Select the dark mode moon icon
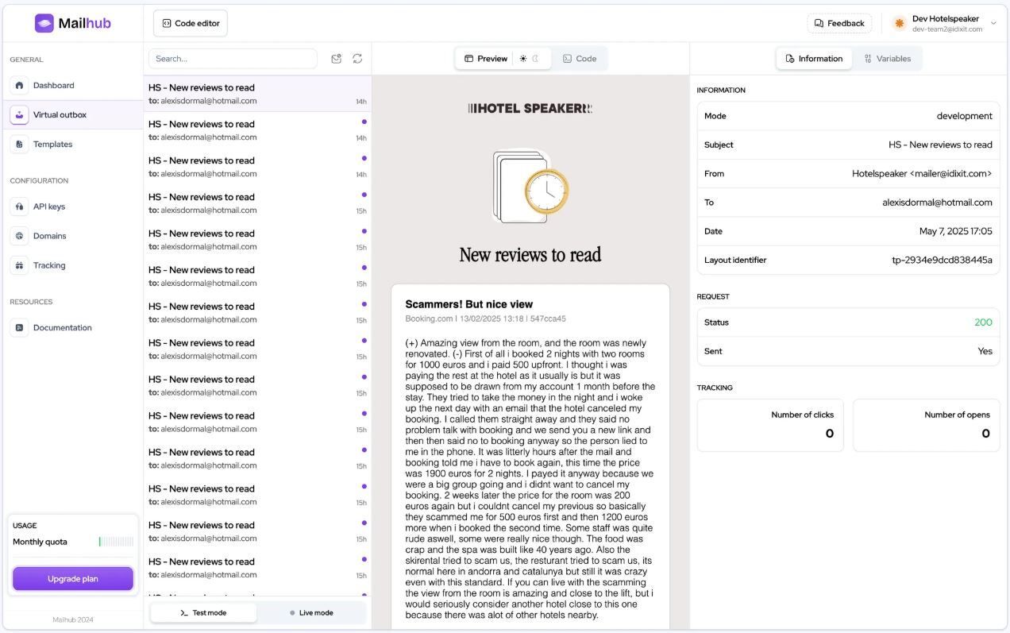 (536, 59)
